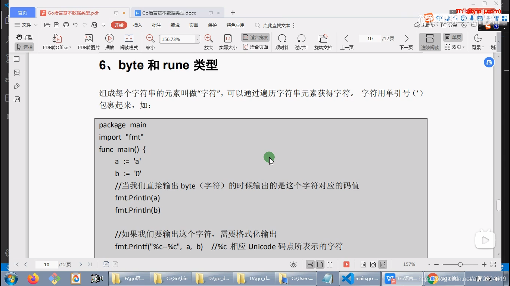Set view to 实际大小

[228, 42]
